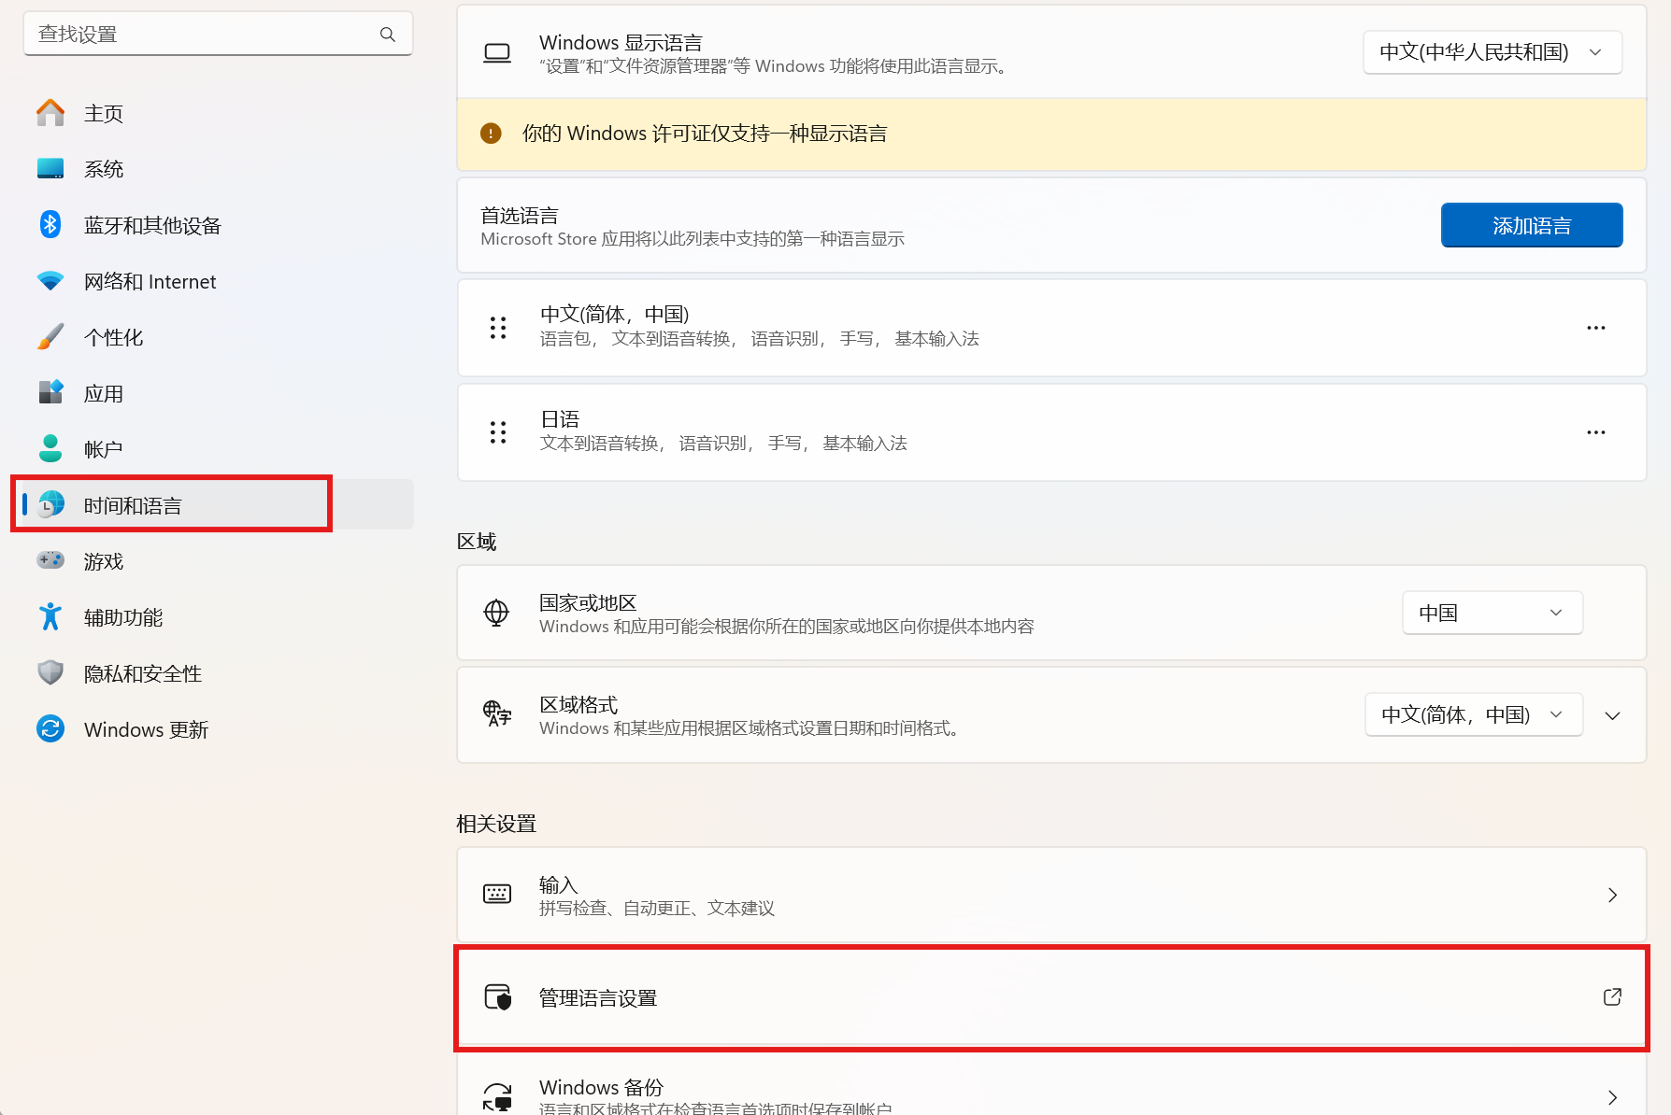This screenshot has height=1115, width=1671.
Task: Click the search magnifier icon
Action: click(388, 35)
